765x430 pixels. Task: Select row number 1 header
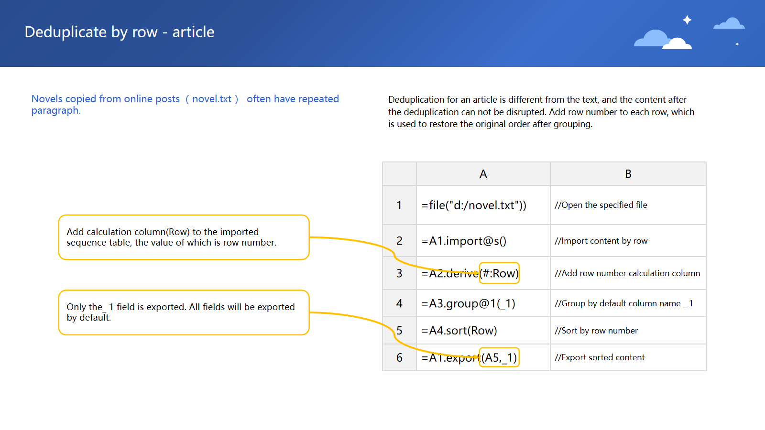tap(399, 205)
